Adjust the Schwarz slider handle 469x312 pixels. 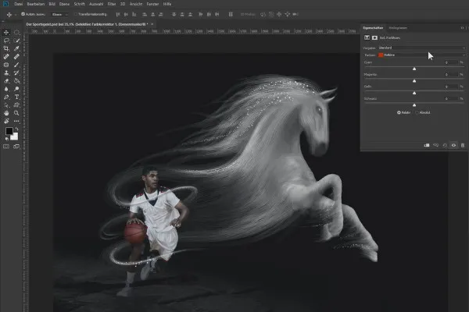414,105
